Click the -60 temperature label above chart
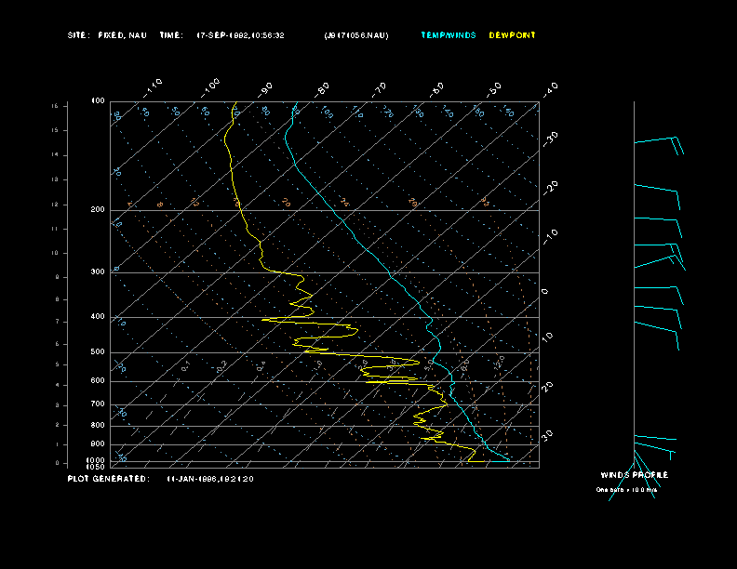 click(436, 89)
